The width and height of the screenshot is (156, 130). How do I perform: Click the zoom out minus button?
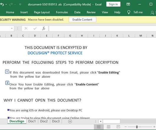[126, 127]
